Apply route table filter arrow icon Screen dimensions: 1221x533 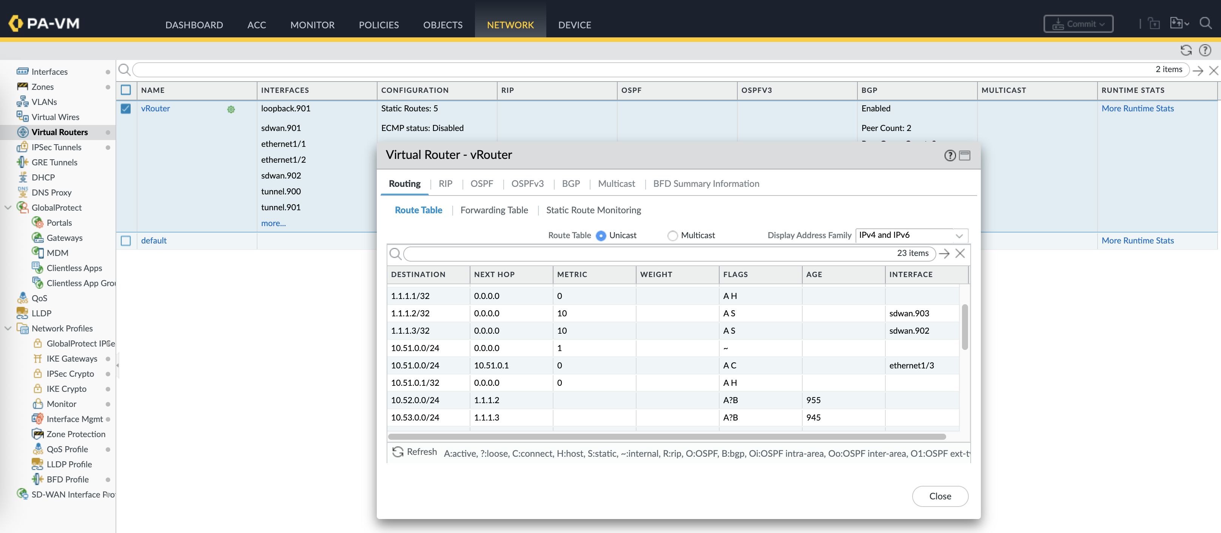944,253
